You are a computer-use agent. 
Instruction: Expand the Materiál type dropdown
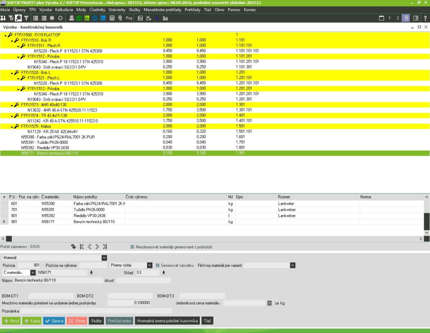coord(104,258)
